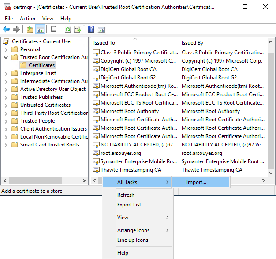
Task: Click the Untrusted Certificates folder icon
Action: click(x=15, y=105)
